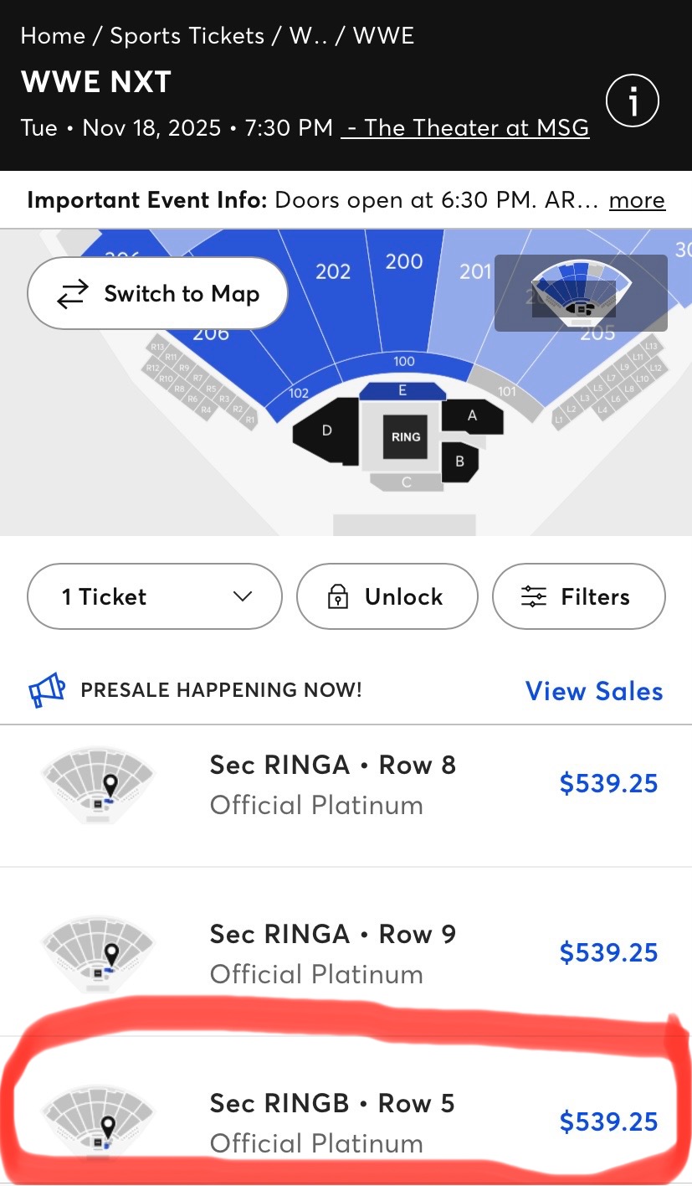Click the megaphone presale icon
Screen dimensions: 692x1186
tap(47, 690)
